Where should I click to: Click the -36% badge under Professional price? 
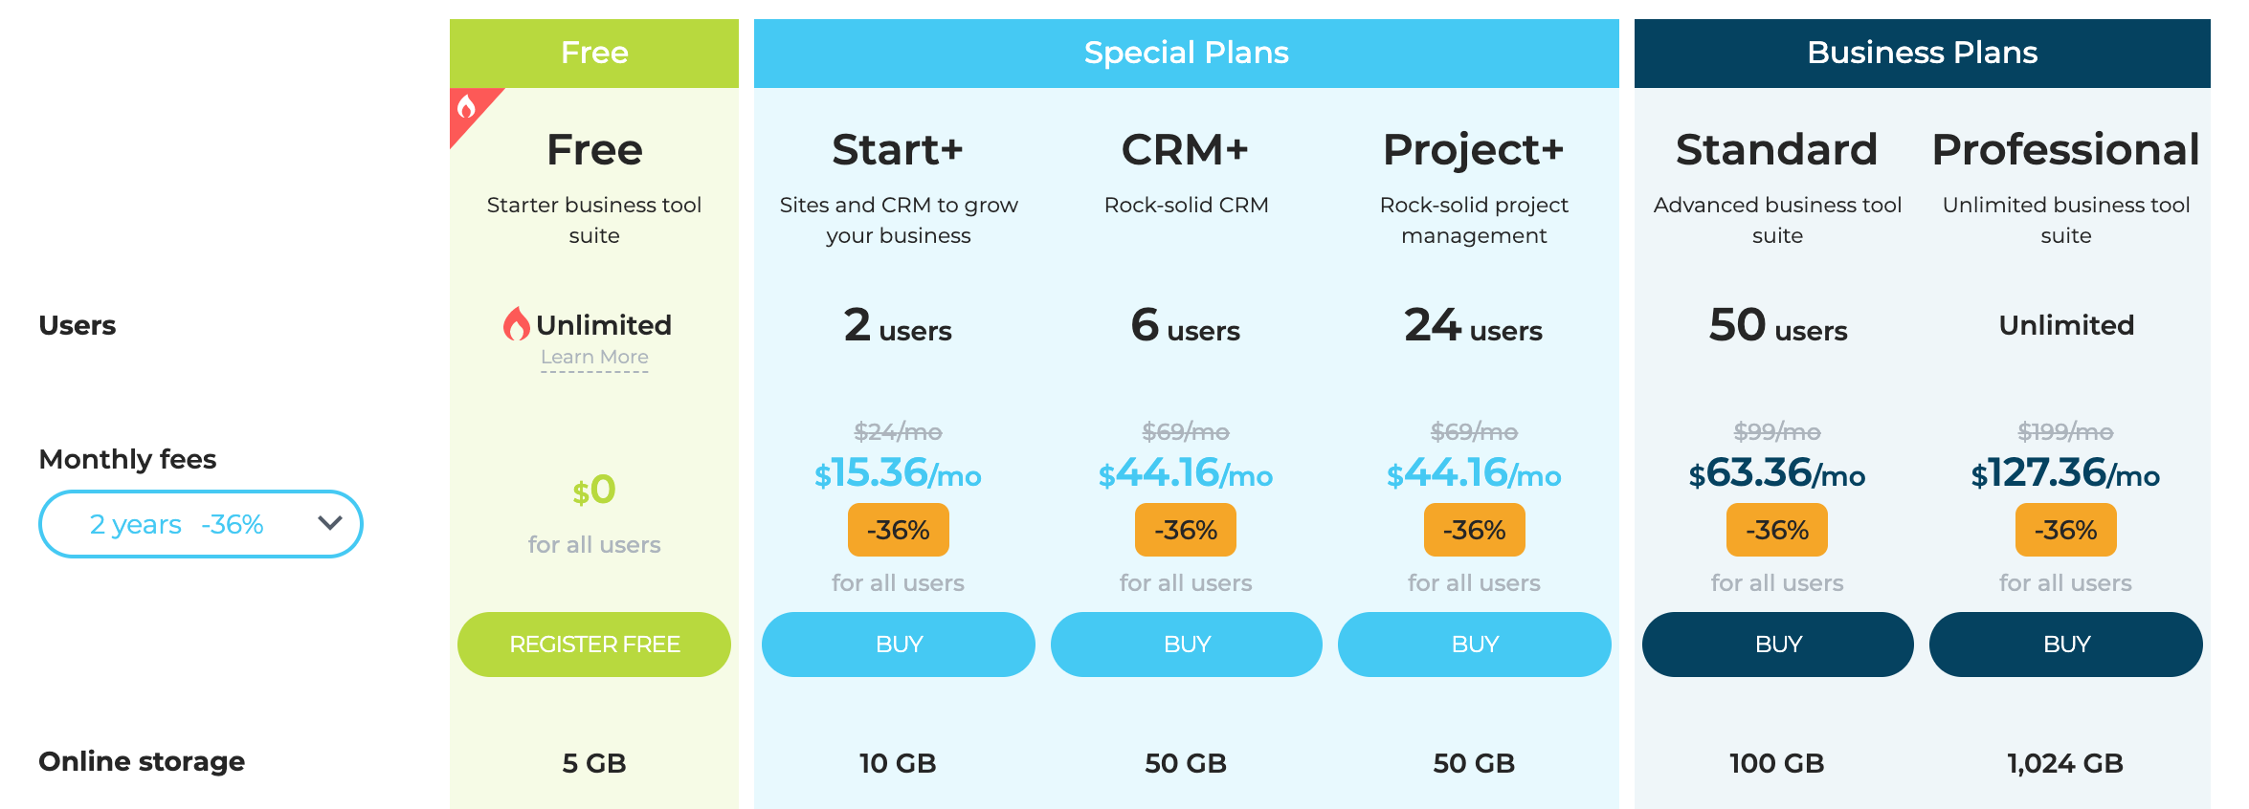[2066, 530]
